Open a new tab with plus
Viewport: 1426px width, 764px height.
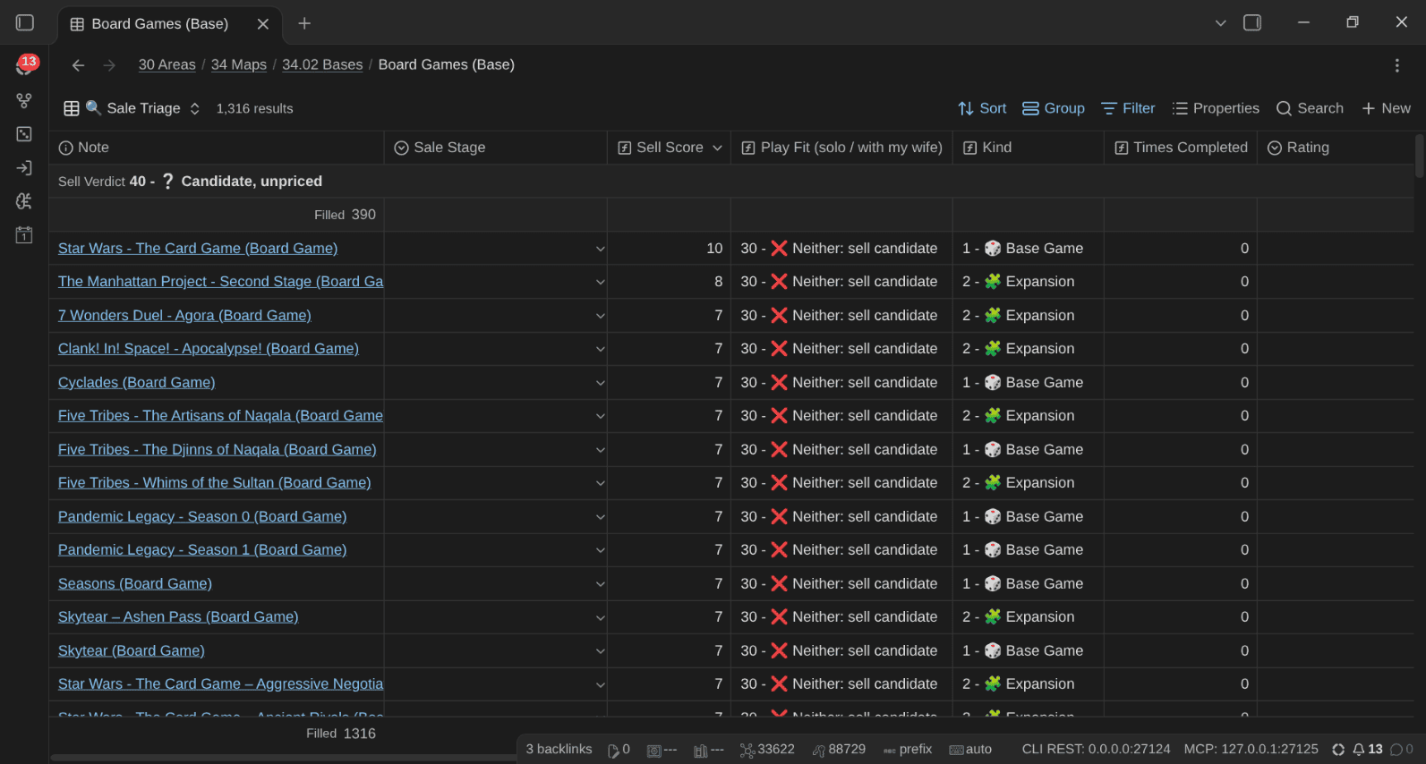[x=304, y=23]
